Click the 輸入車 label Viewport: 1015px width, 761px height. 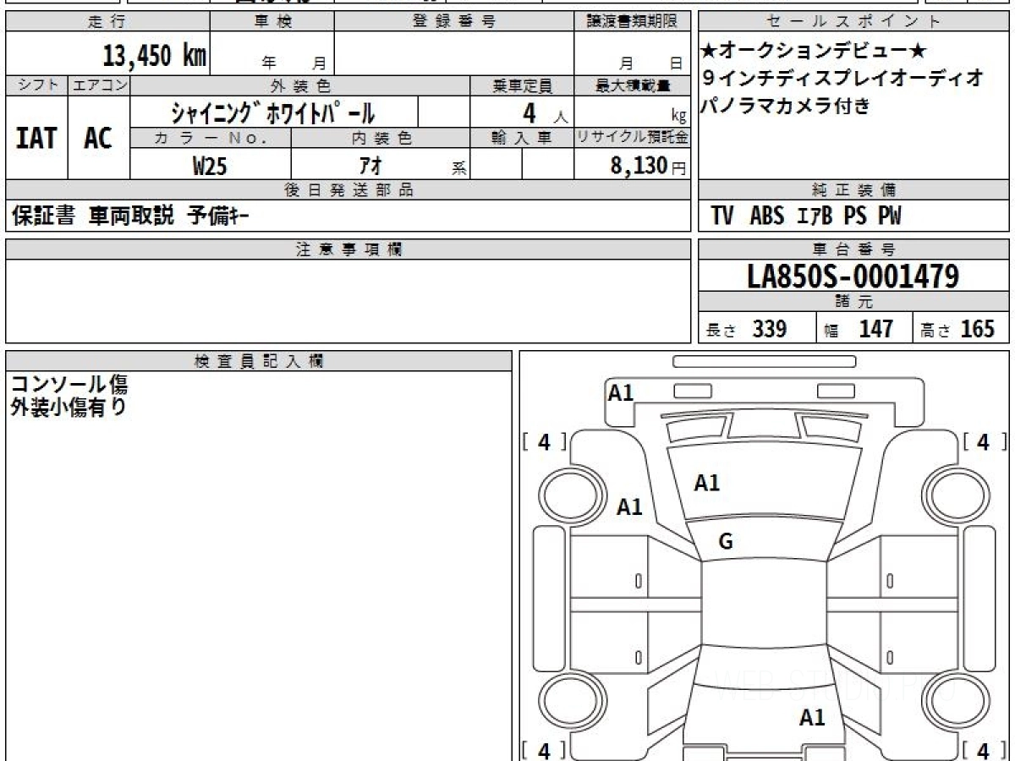522,138
